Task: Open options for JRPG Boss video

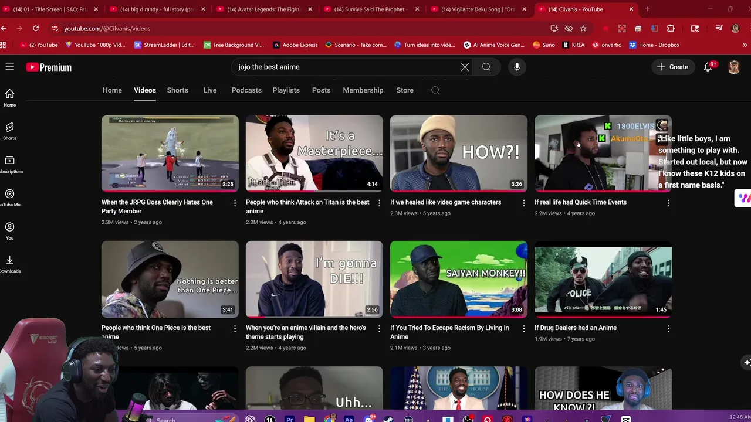Action: coord(235,203)
